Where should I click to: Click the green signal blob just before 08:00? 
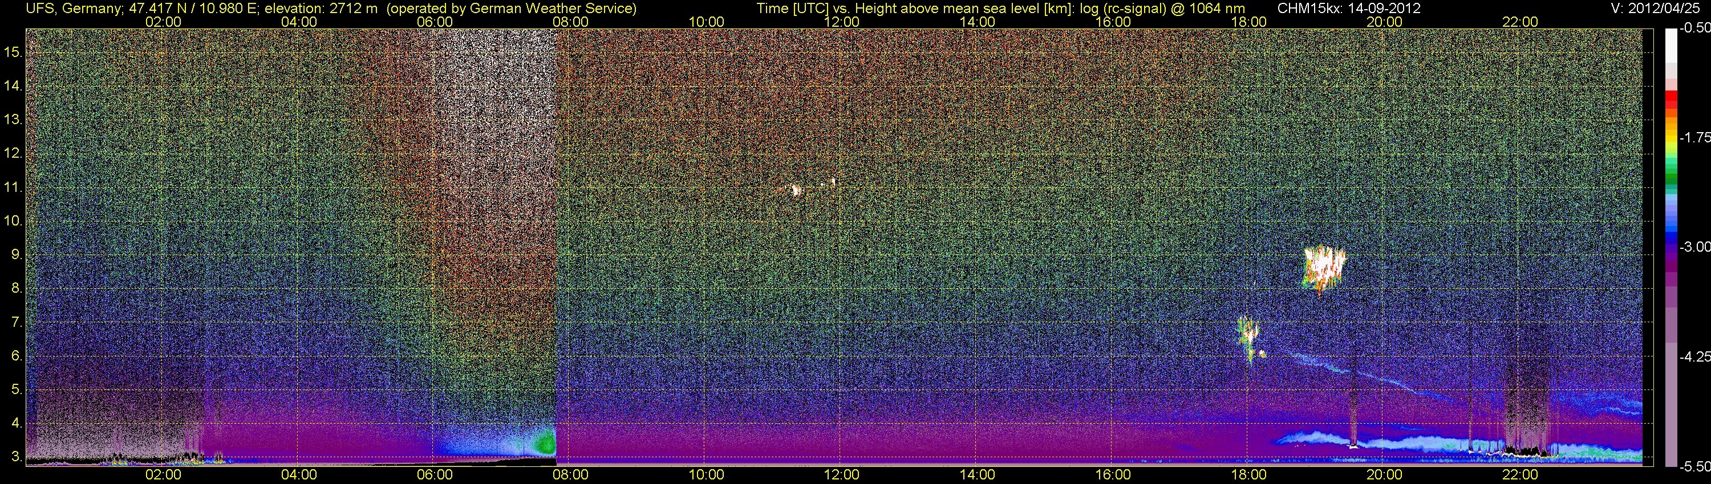coord(546,441)
